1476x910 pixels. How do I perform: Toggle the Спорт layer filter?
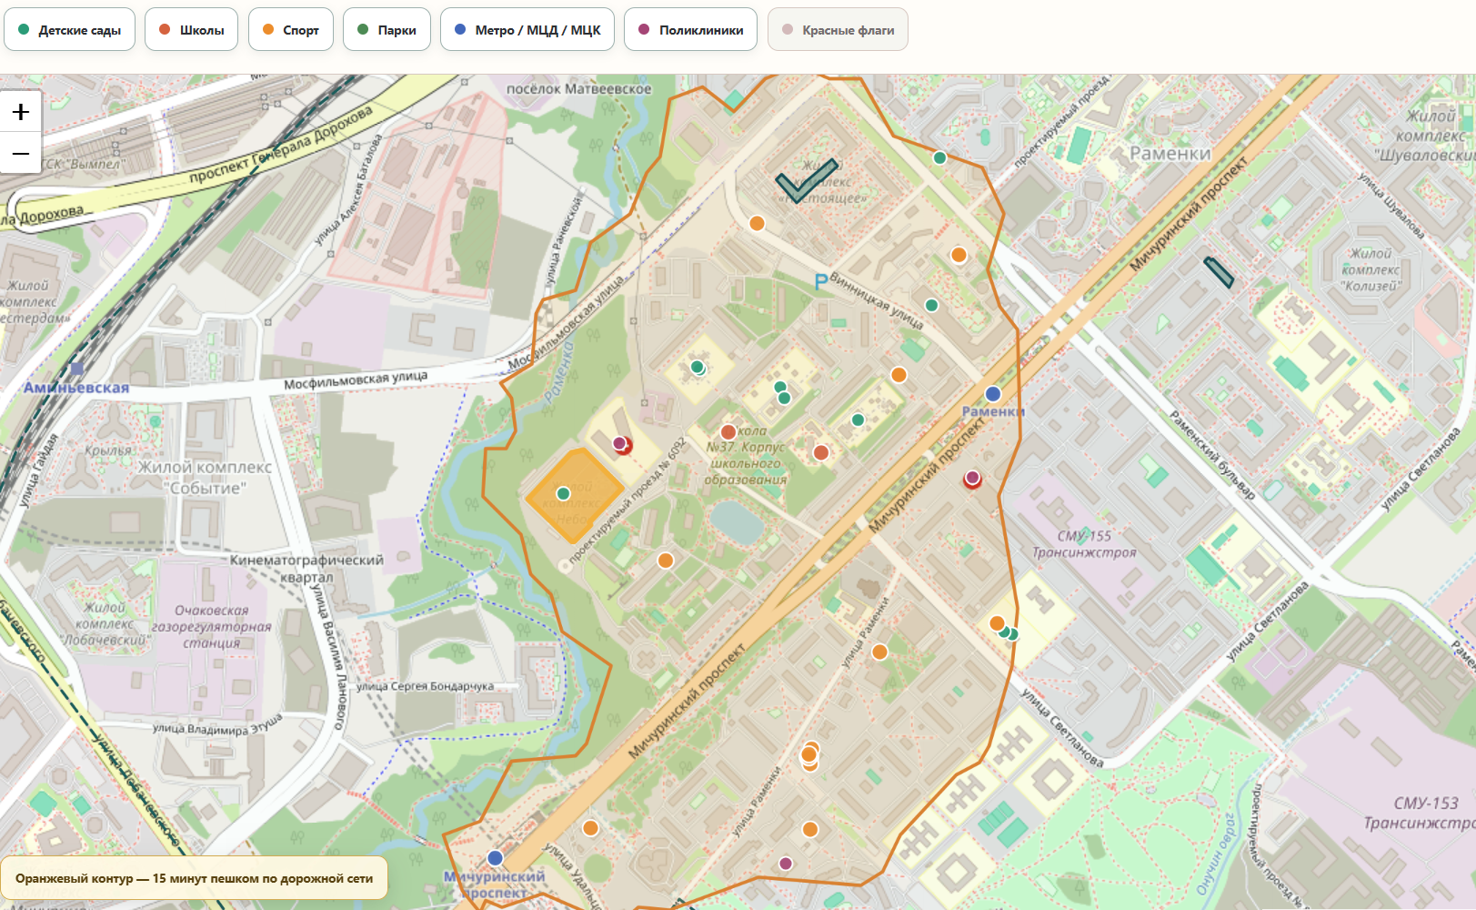click(291, 30)
